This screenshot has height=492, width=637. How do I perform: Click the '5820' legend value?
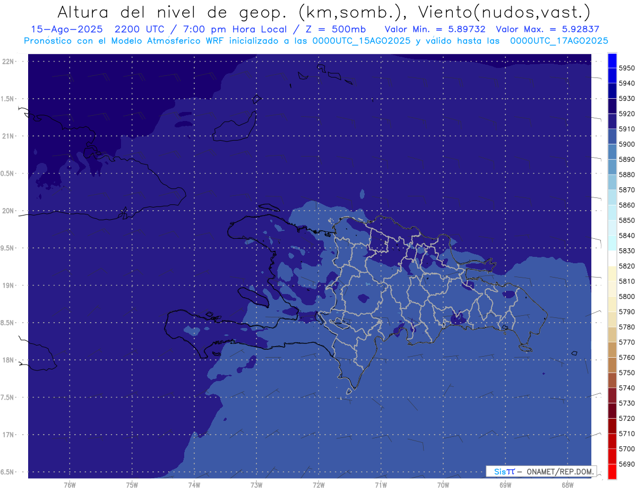click(x=626, y=266)
